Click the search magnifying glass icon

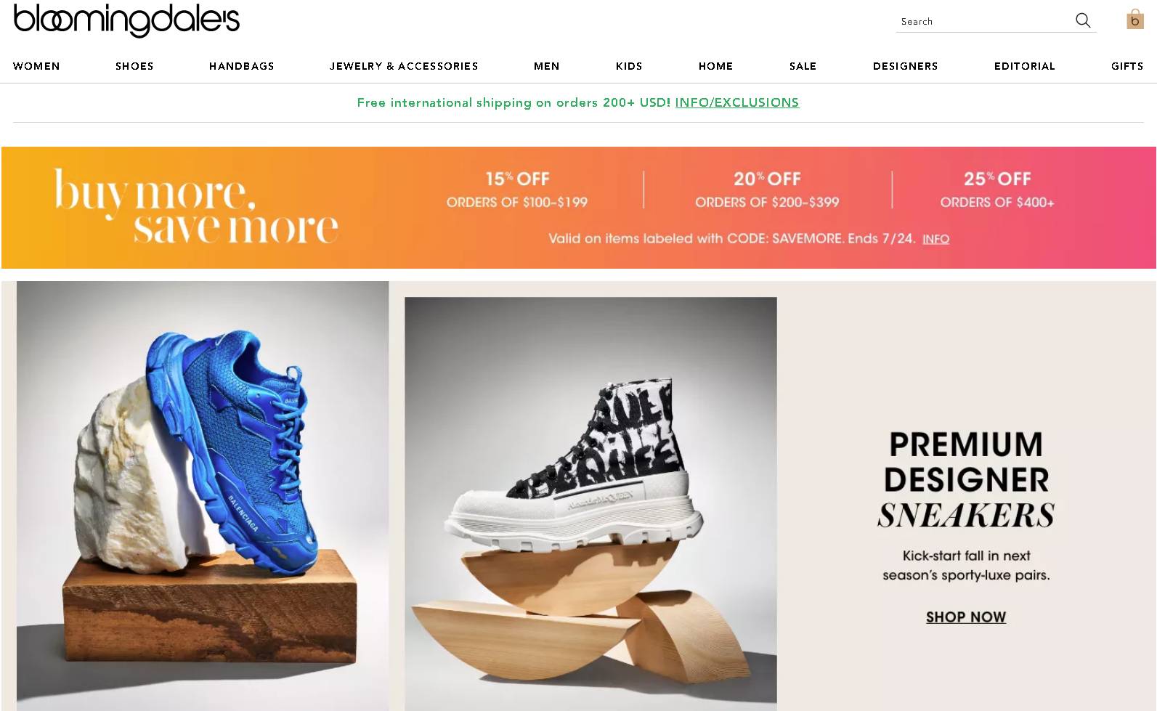1082,20
